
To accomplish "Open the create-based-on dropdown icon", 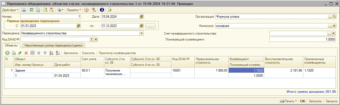I will [60, 10].
